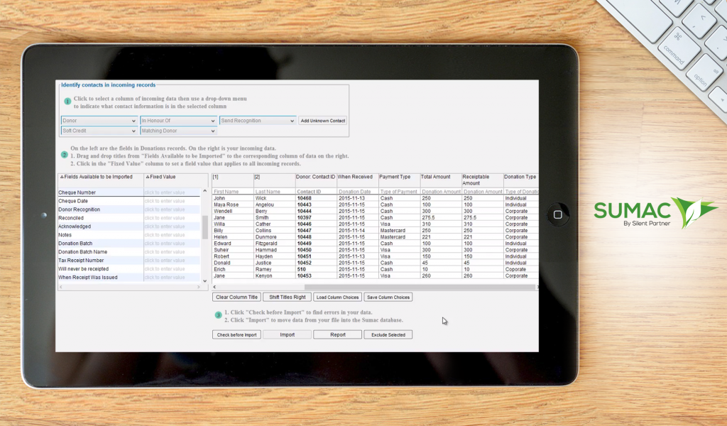The image size is (727, 426).
Task: Click the step 1 numbered circle icon
Action: 67,102
